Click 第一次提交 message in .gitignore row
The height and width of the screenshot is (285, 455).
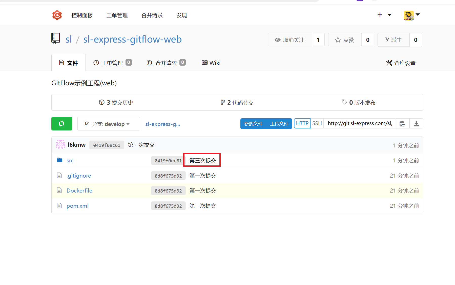[203, 176]
